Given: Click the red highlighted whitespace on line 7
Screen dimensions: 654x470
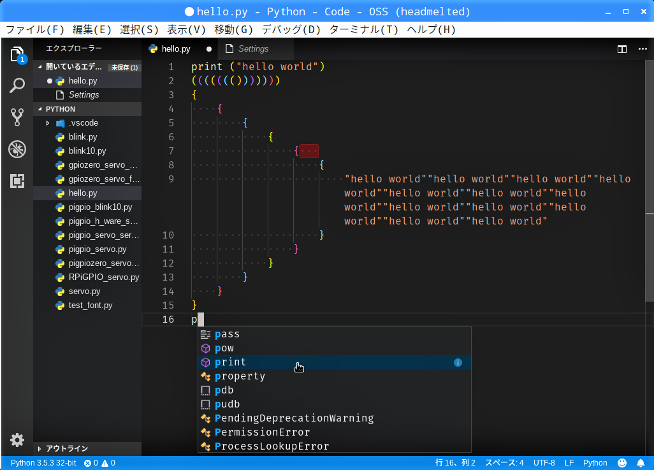Looking at the screenshot, I should click(309, 151).
